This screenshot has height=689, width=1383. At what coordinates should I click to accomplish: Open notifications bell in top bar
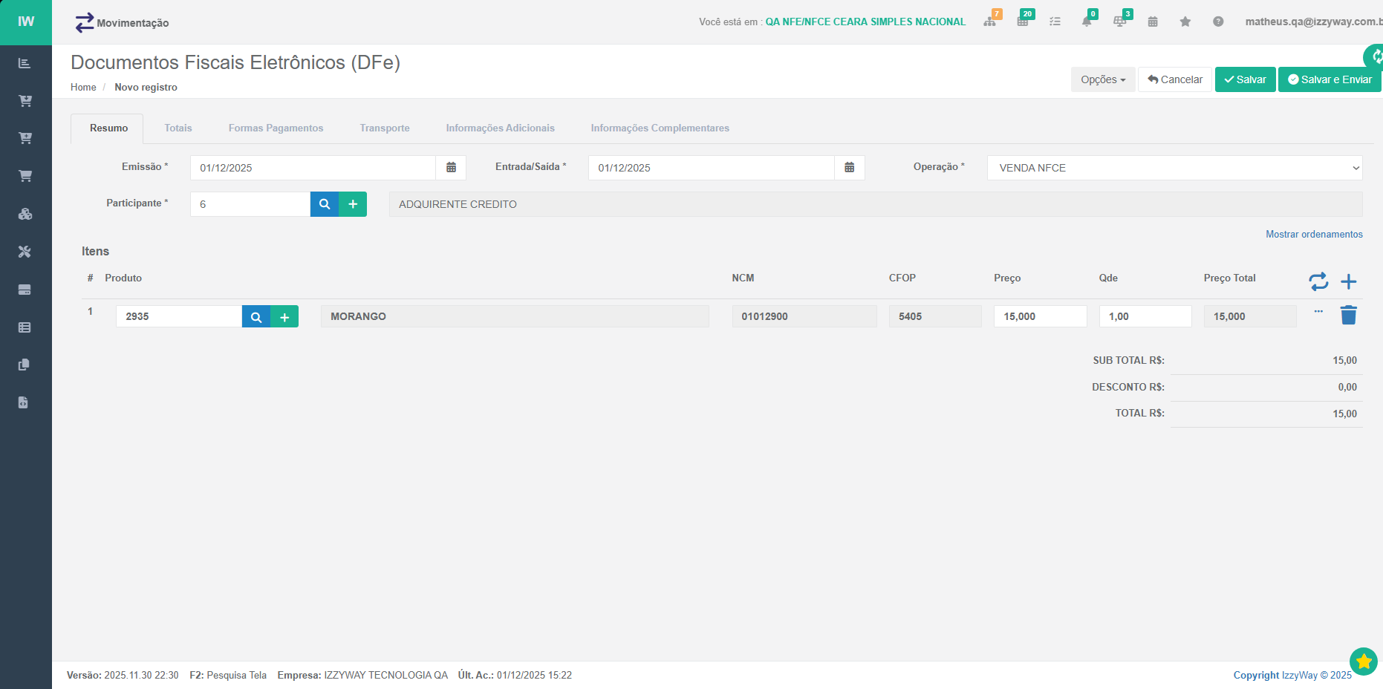click(1087, 22)
